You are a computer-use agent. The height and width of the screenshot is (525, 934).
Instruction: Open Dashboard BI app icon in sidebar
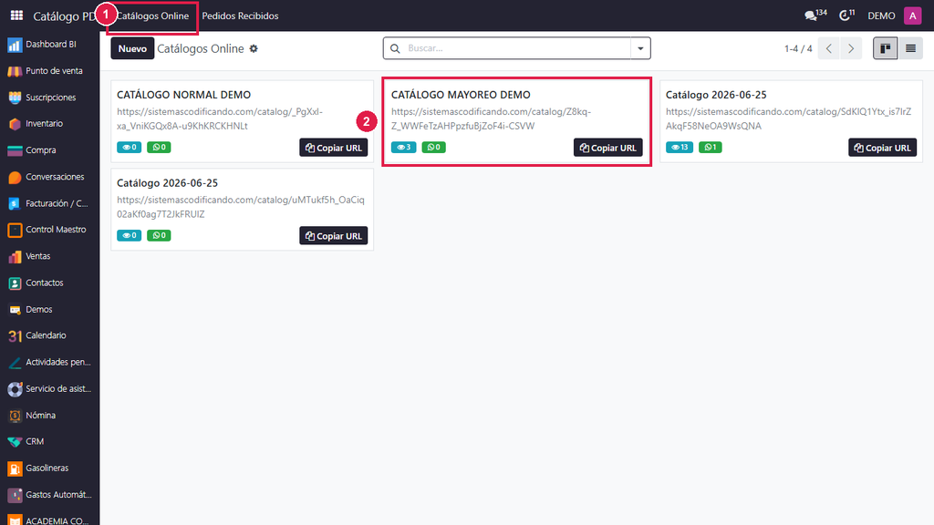[x=15, y=45]
